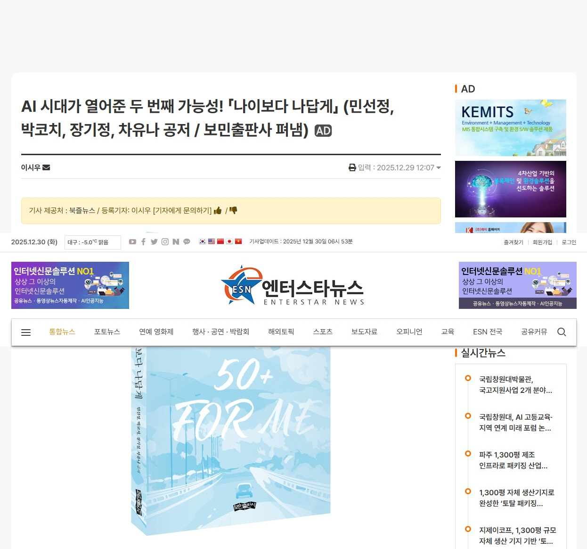Open the 대구 weather box
Viewport: 587px width, 549px height.
(93, 242)
